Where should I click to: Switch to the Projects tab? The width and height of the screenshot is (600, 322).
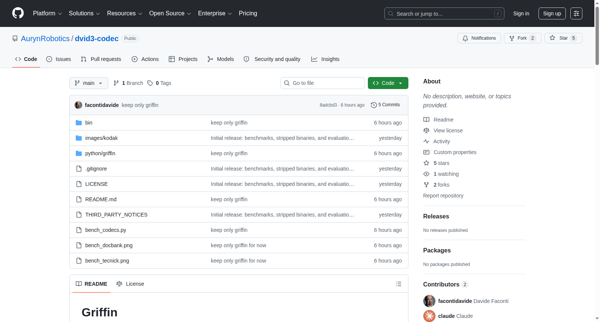(x=183, y=59)
